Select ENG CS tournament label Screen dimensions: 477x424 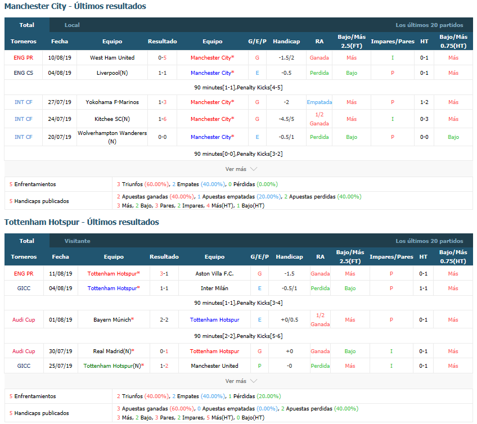pyautogui.click(x=24, y=73)
